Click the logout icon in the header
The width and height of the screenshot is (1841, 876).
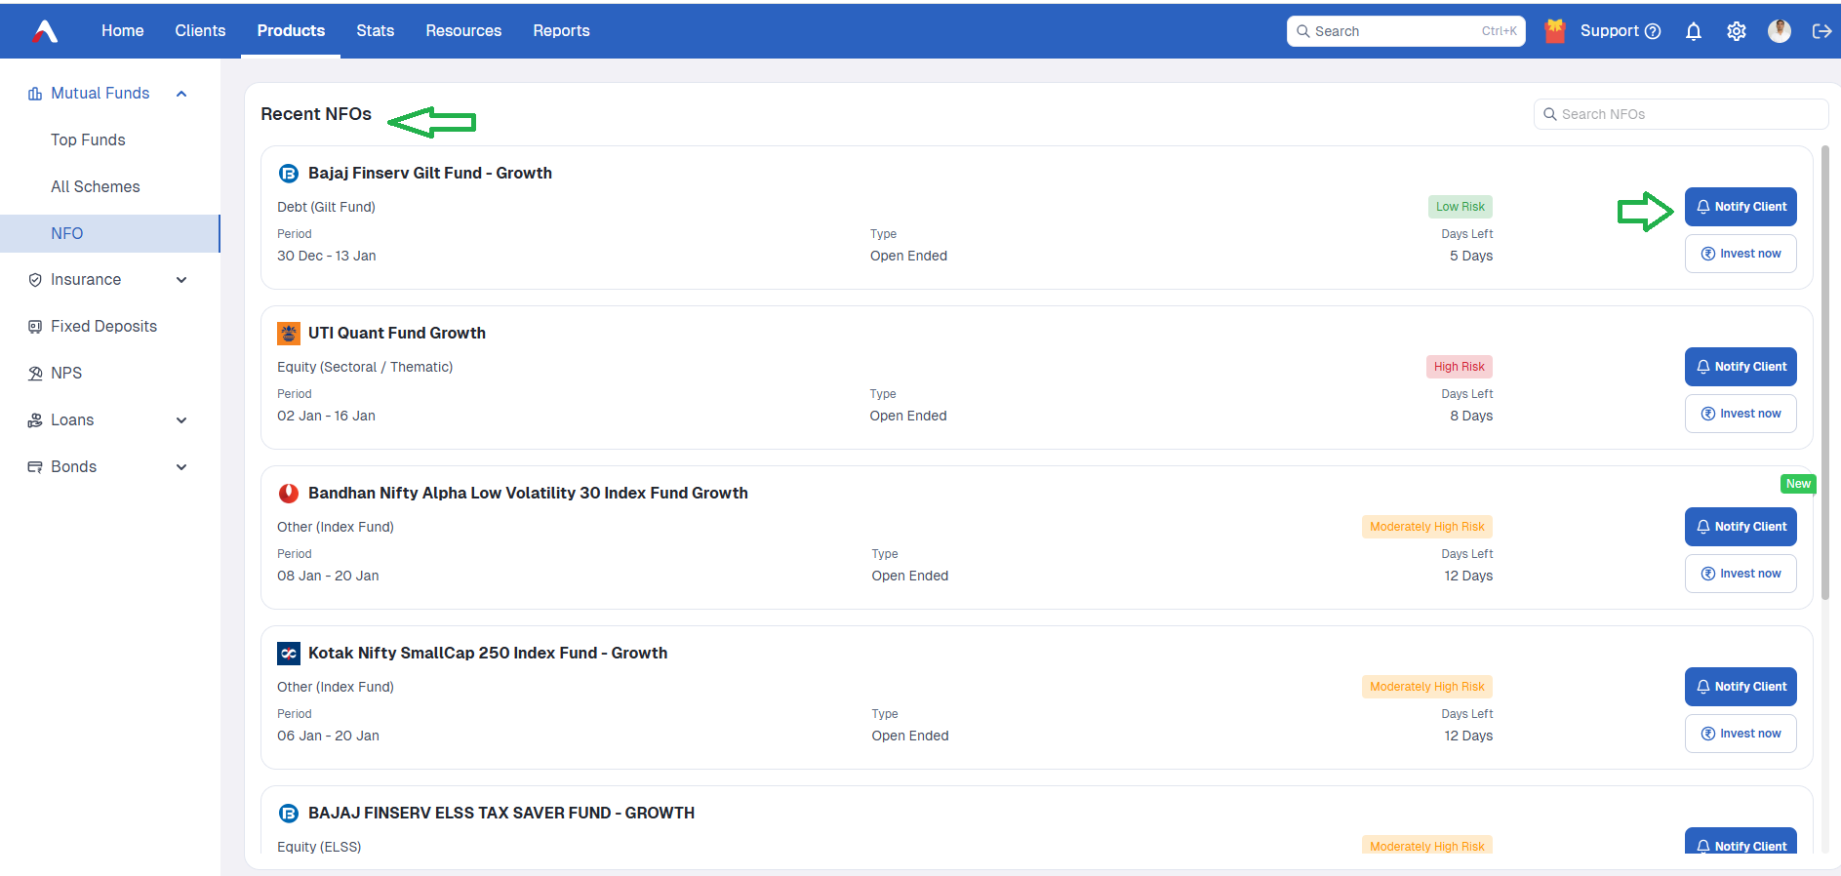(1821, 31)
